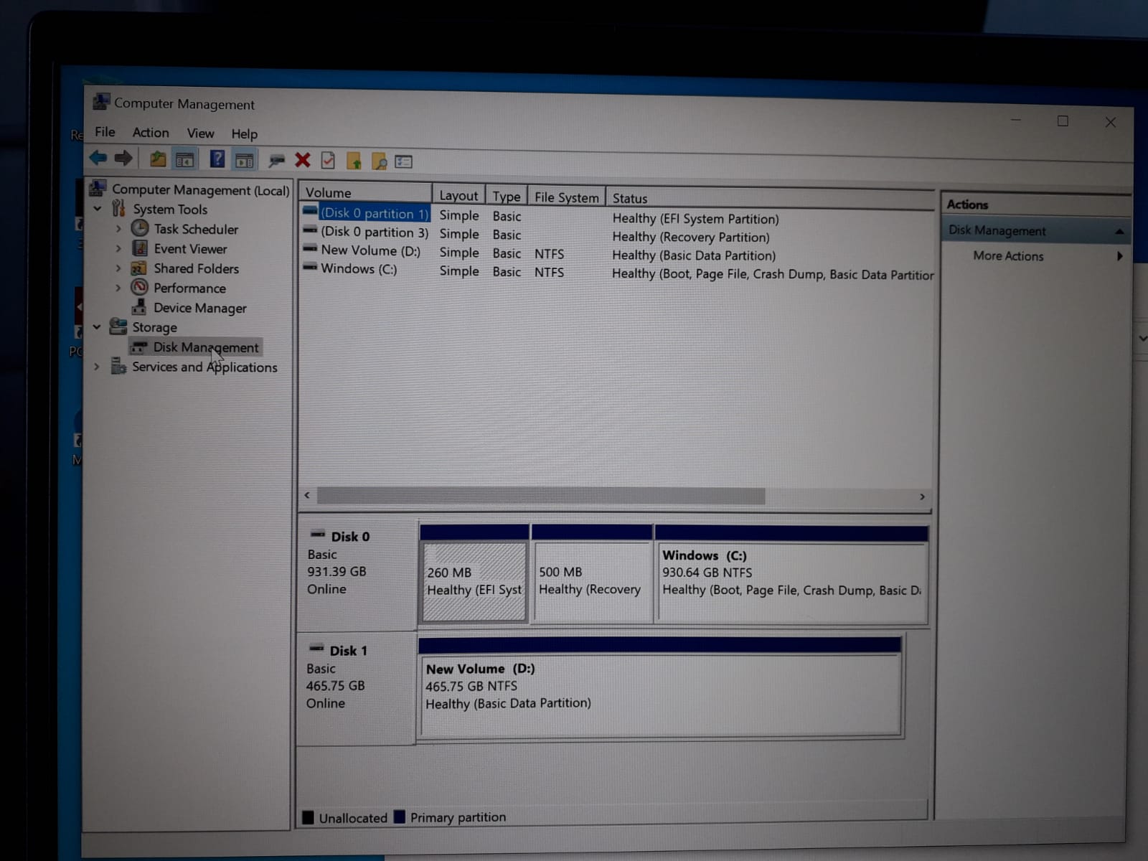Click the Computer Management title bar icon
Screen dimensions: 1148x861
pyautogui.click(x=101, y=102)
